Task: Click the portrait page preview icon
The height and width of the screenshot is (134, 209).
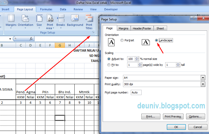Action: [111, 42]
